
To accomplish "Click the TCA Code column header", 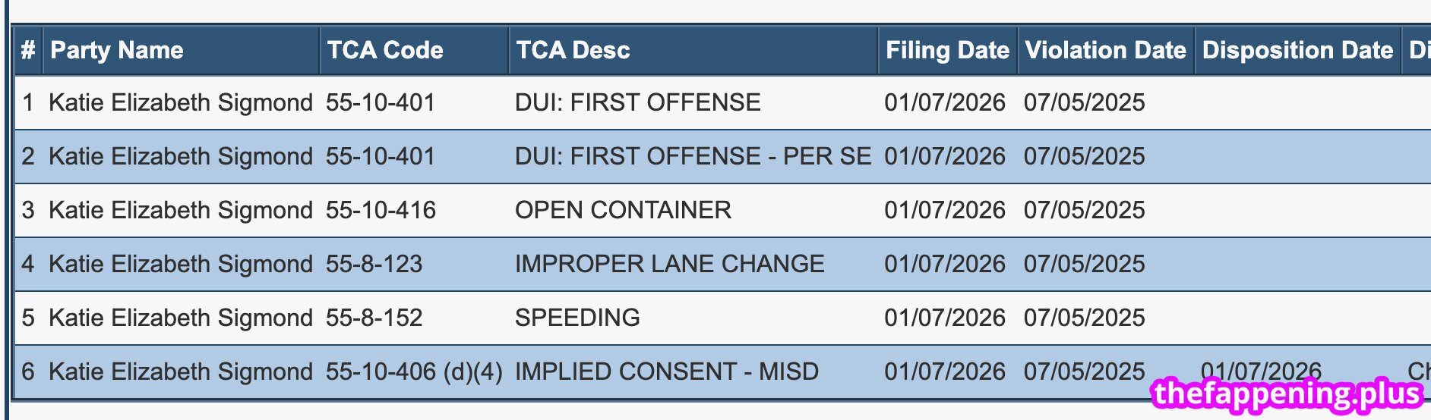I will pyautogui.click(x=385, y=51).
